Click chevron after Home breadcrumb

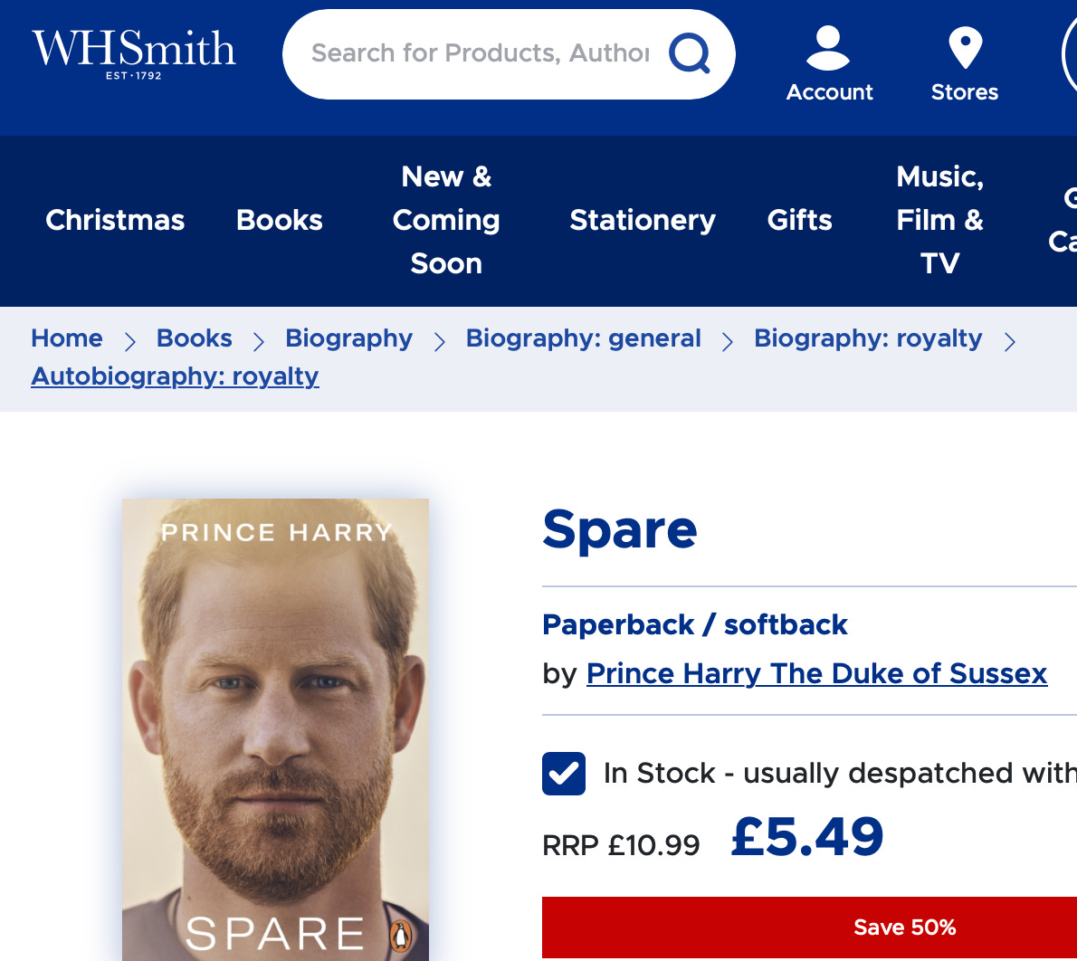click(x=129, y=341)
